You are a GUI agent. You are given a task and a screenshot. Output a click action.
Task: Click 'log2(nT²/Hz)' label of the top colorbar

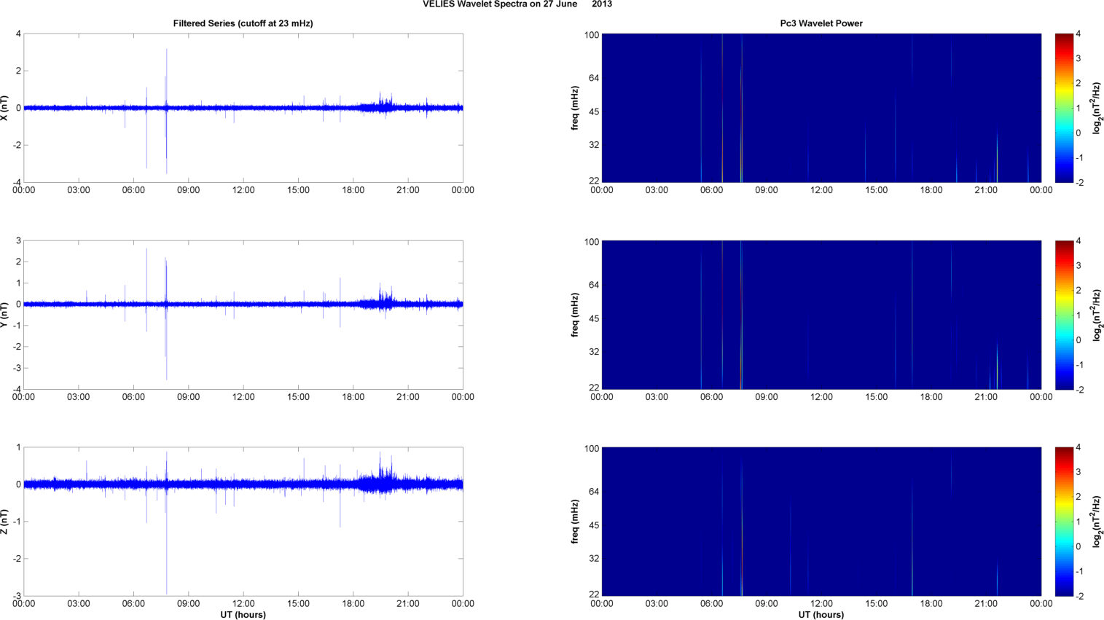[1097, 108]
